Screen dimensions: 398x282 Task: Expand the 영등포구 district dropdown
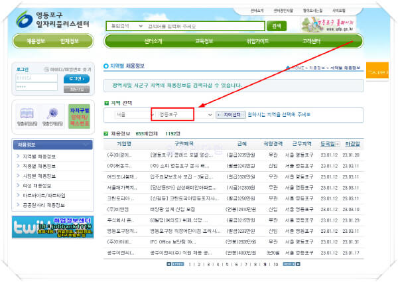click(x=185, y=115)
